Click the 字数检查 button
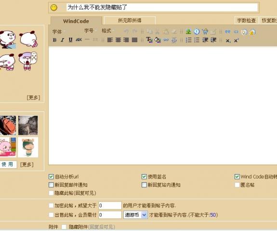 tap(247, 21)
